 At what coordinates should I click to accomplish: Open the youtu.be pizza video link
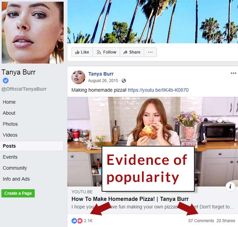[158, 90]
